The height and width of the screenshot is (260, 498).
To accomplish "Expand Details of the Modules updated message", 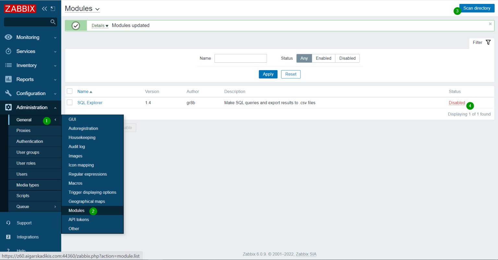I will click(99, 25).
